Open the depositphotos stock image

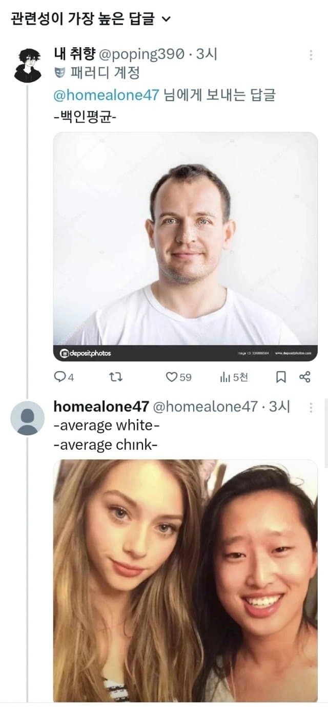(186, 246)
